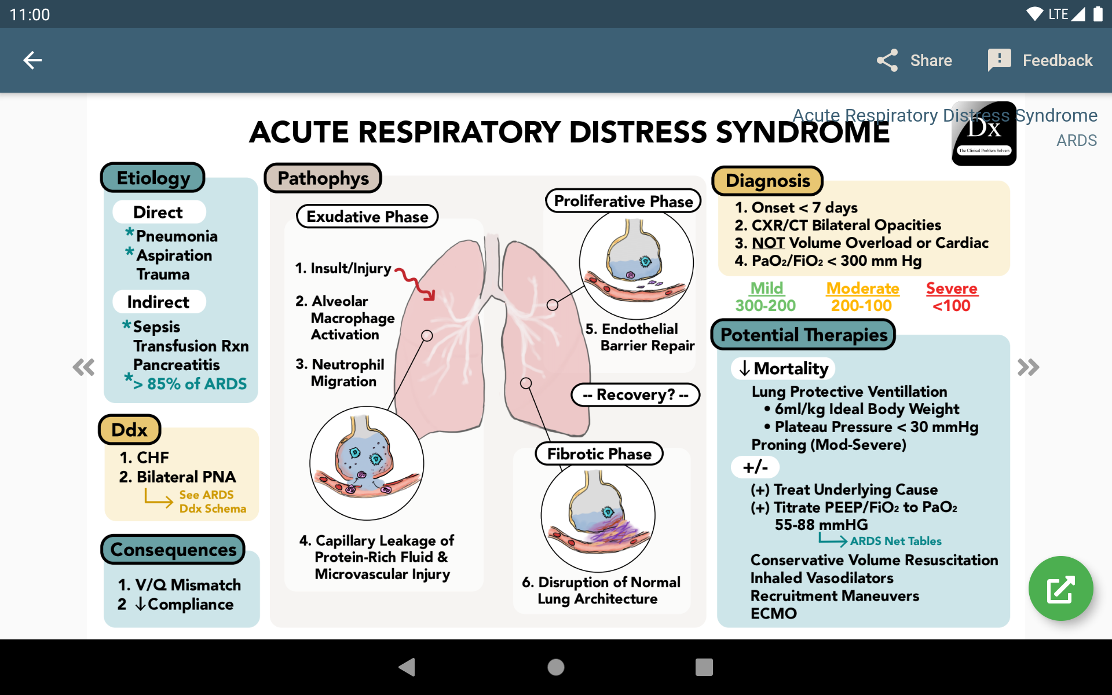Image resolution: width=1112 pixels, height=695 pixels.
Task: Go back using the arrow icon
Action: click(x=32, y=60)
